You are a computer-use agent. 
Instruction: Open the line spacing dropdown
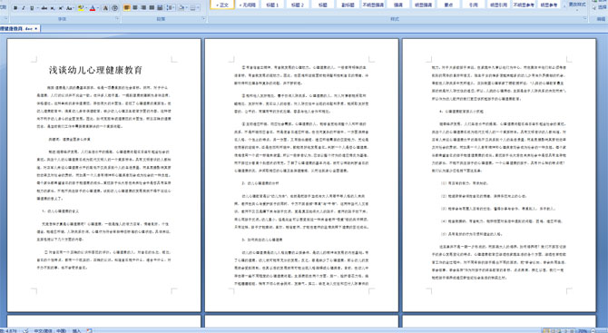click(171, 8)
